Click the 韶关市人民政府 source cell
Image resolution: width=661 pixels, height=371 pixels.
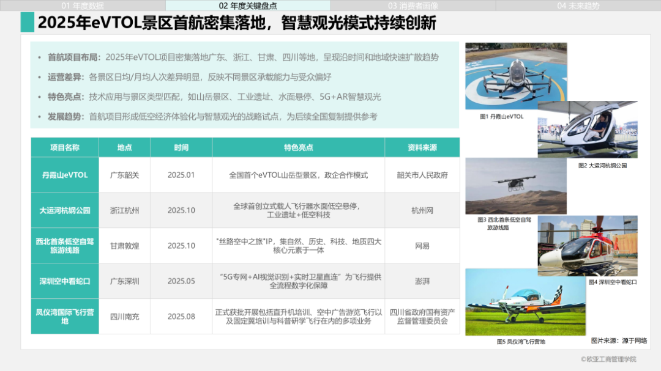pos(422,175)
